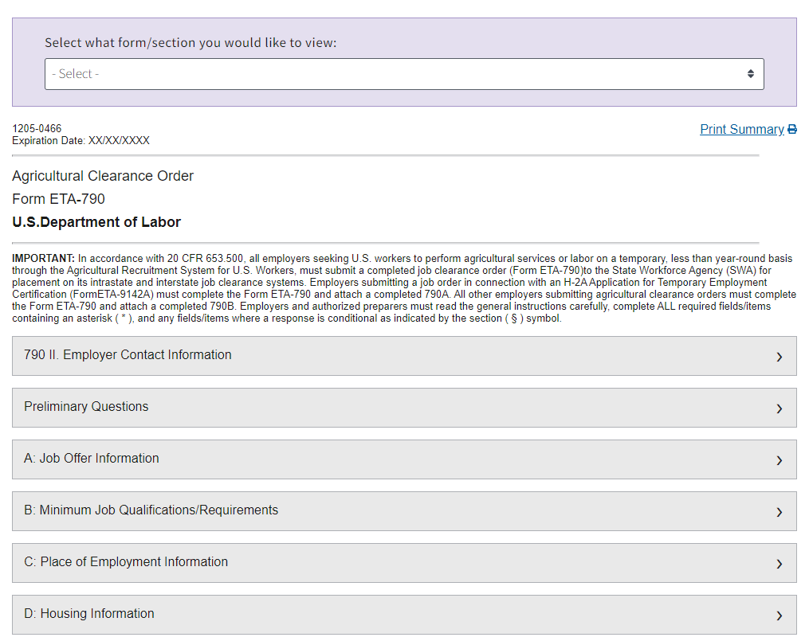Open the form/section Select dropdown

[403, 74]
